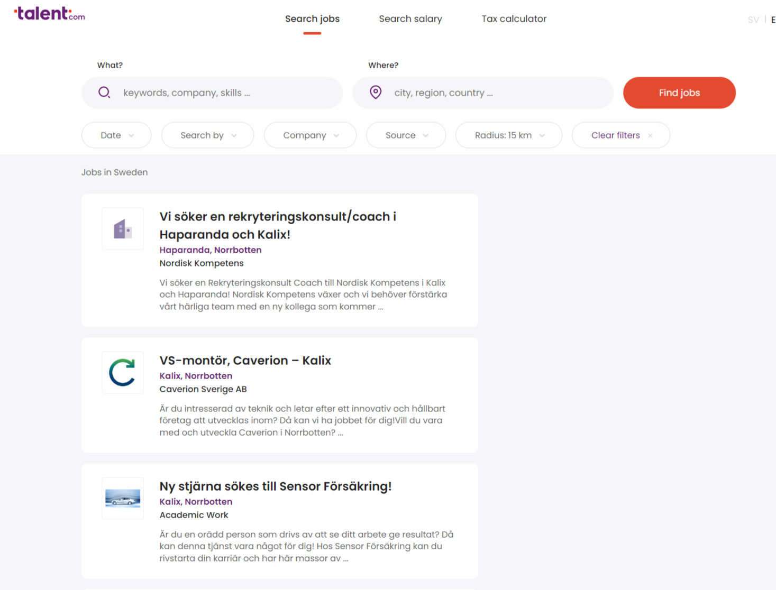
Task: Click the Academic Work company name
Action: point(194,515)
